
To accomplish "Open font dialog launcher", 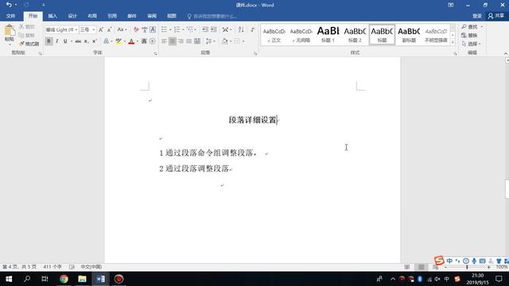I will pyautogui.click(x=156, y=53).
